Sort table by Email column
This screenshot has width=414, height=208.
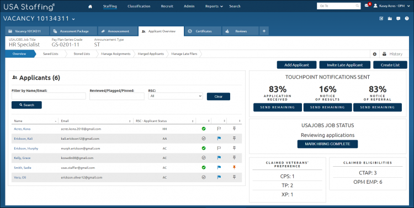(x=96, y=121)
